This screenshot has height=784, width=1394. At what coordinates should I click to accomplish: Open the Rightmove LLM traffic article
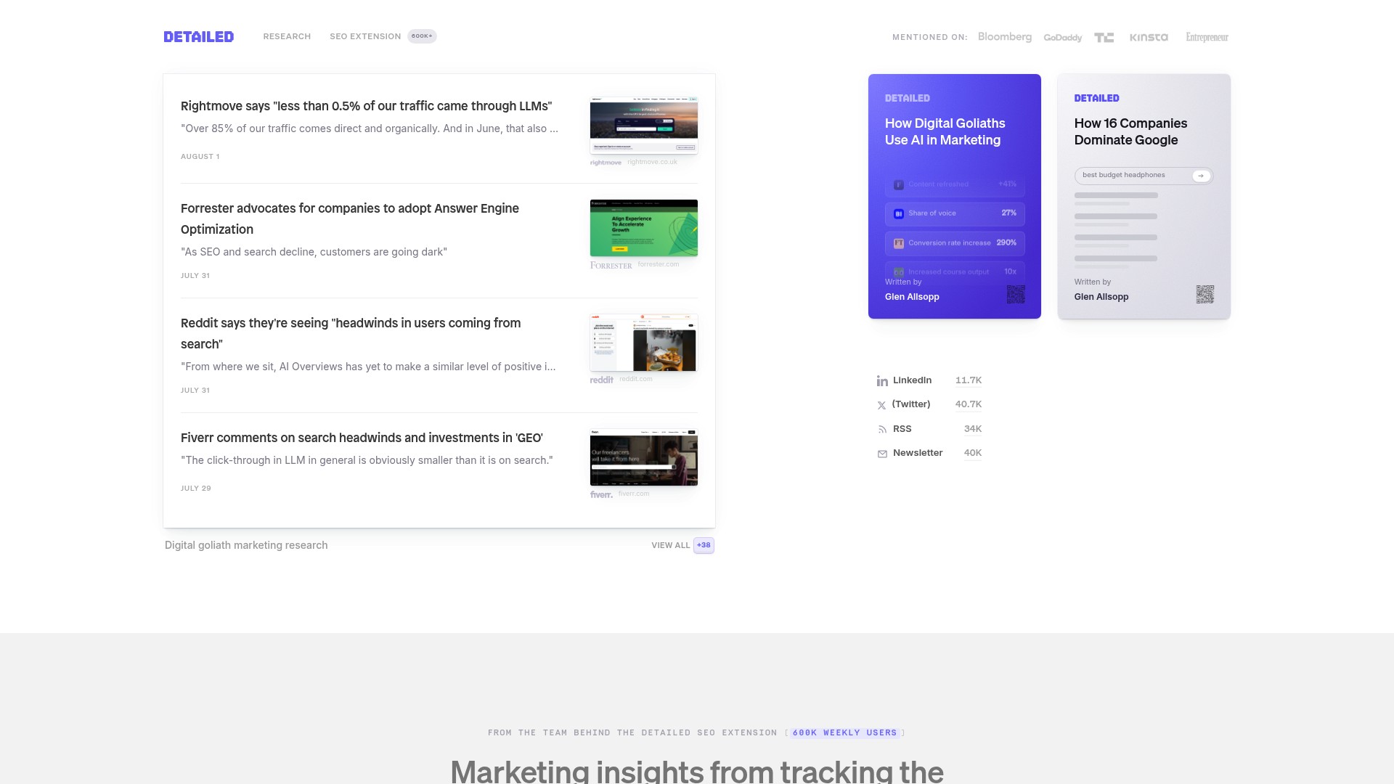pos(366,106)
